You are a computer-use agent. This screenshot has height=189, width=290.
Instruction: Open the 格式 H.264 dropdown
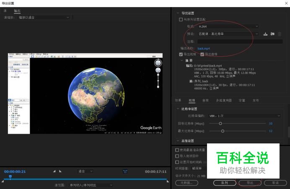228,26
